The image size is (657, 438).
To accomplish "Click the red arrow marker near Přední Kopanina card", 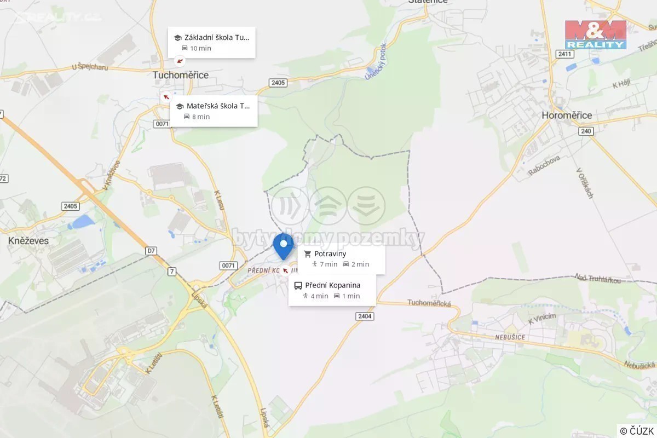I will point(285,270).
